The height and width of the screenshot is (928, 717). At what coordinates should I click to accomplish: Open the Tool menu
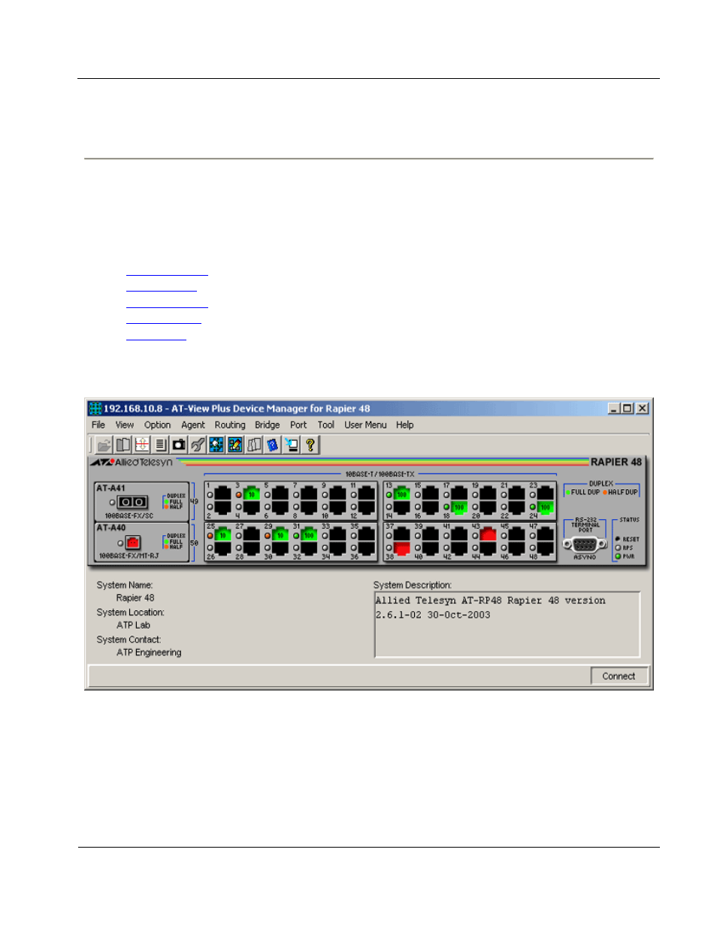coord(326,425)
